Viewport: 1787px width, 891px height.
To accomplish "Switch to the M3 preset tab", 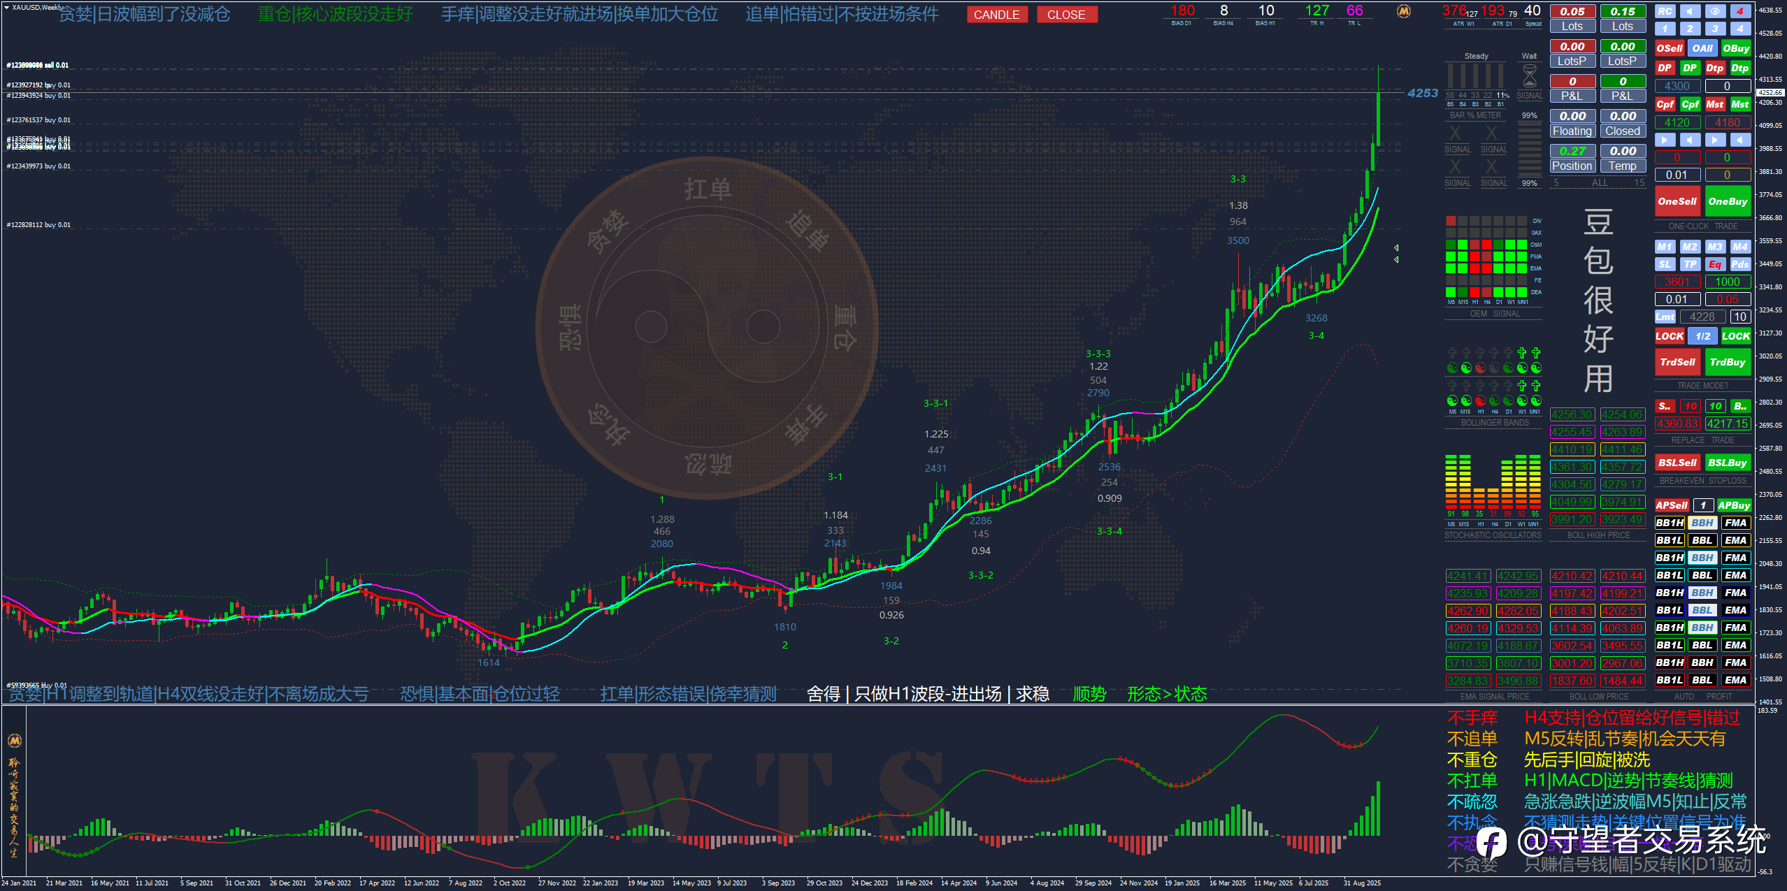I will tap(1714, 247).
